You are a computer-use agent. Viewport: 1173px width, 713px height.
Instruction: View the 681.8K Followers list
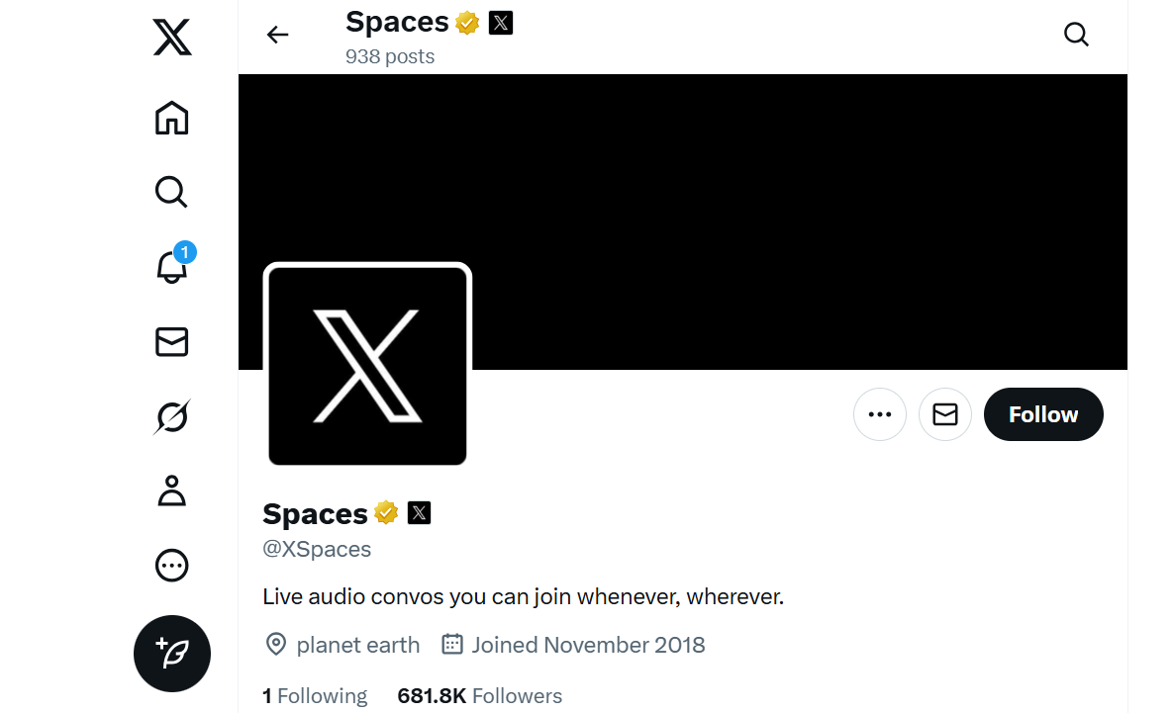(479, 696)
